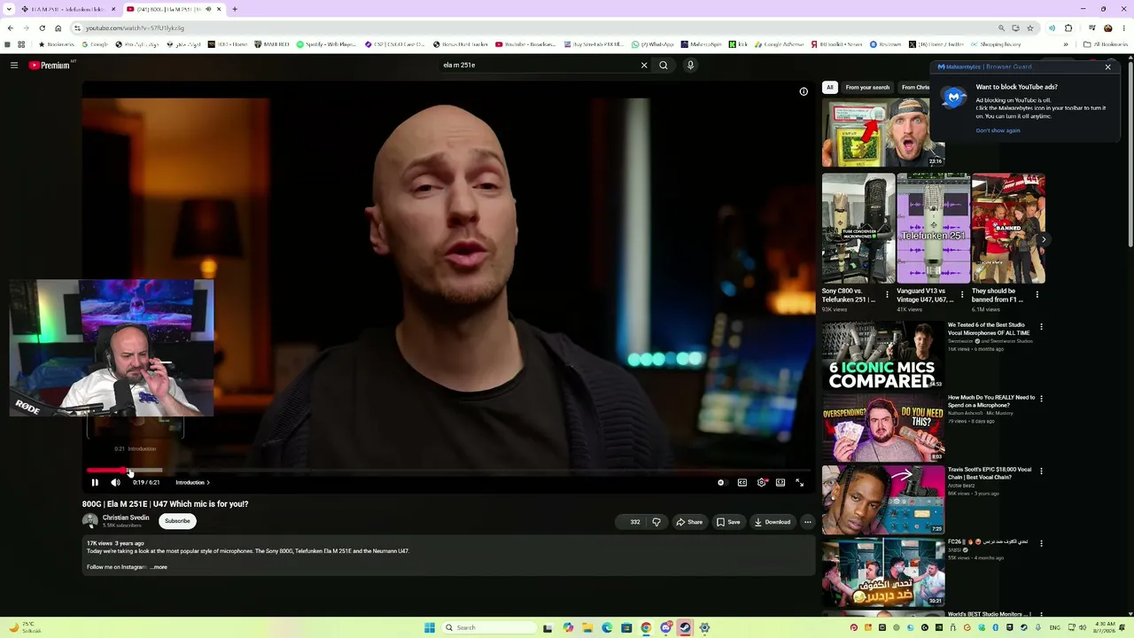The image size is (1134, 638).
Task: Enter full screen mode
Action: (799, 483)
